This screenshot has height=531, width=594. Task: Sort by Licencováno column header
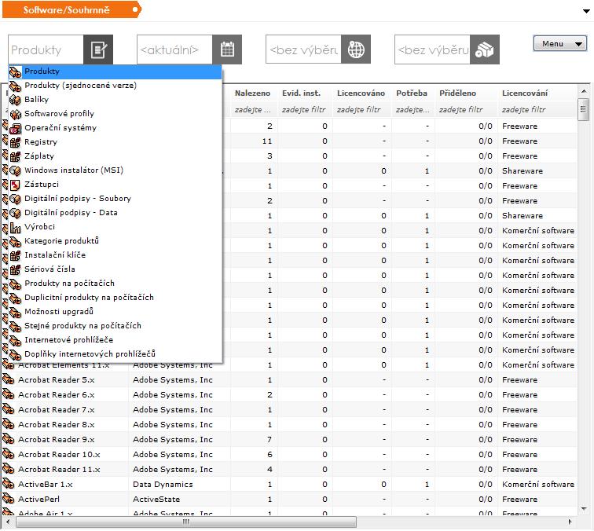click(x=361, y=93)
